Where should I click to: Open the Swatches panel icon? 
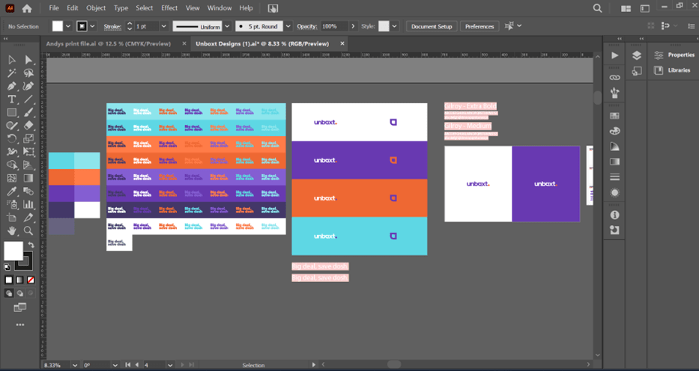(615, 116)
